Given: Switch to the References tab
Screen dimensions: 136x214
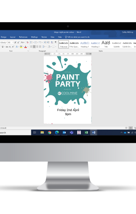Looking at the screenshot, I should click(23, 37).
